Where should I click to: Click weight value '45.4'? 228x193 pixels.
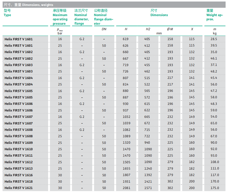[214, 78]
